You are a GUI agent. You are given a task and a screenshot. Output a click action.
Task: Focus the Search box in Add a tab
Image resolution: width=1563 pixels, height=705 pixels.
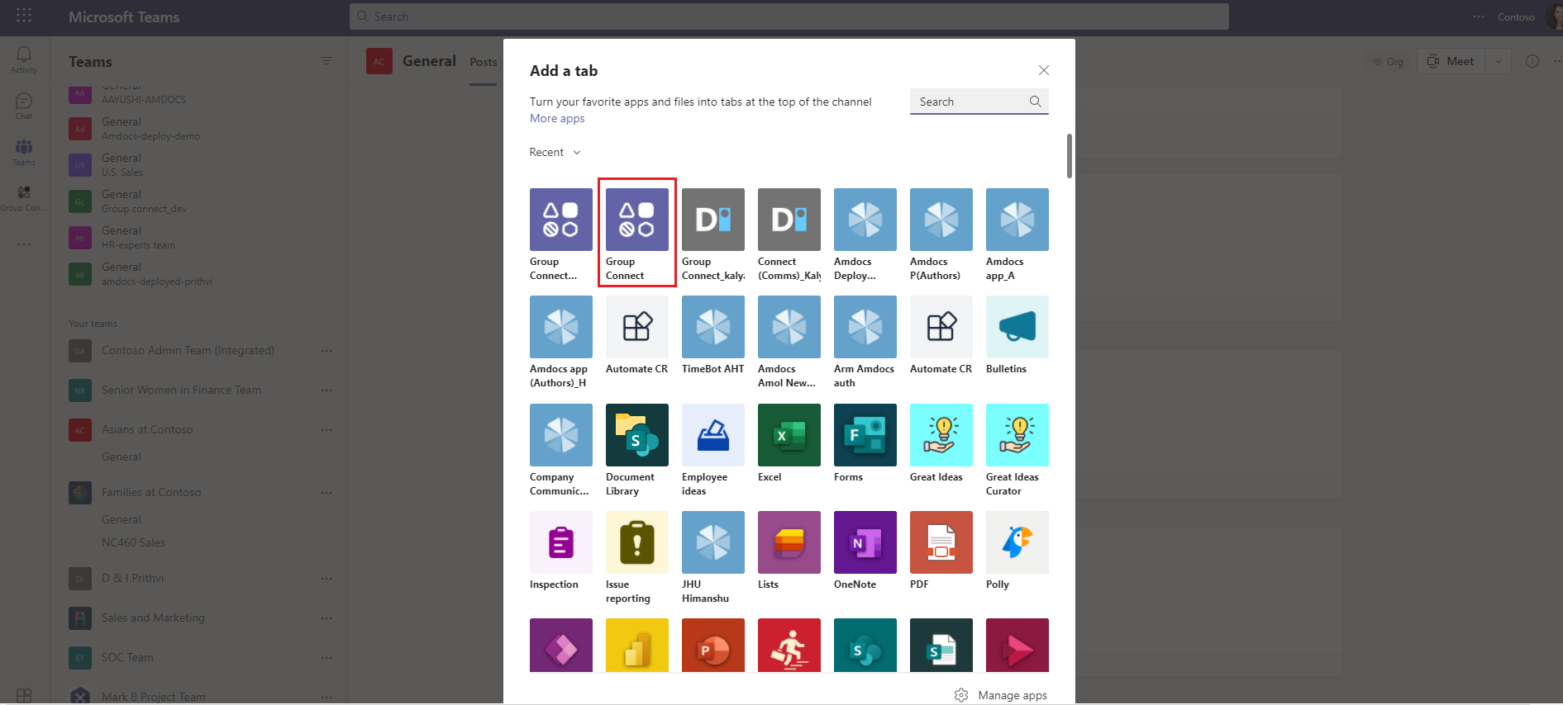click(979, 102)
